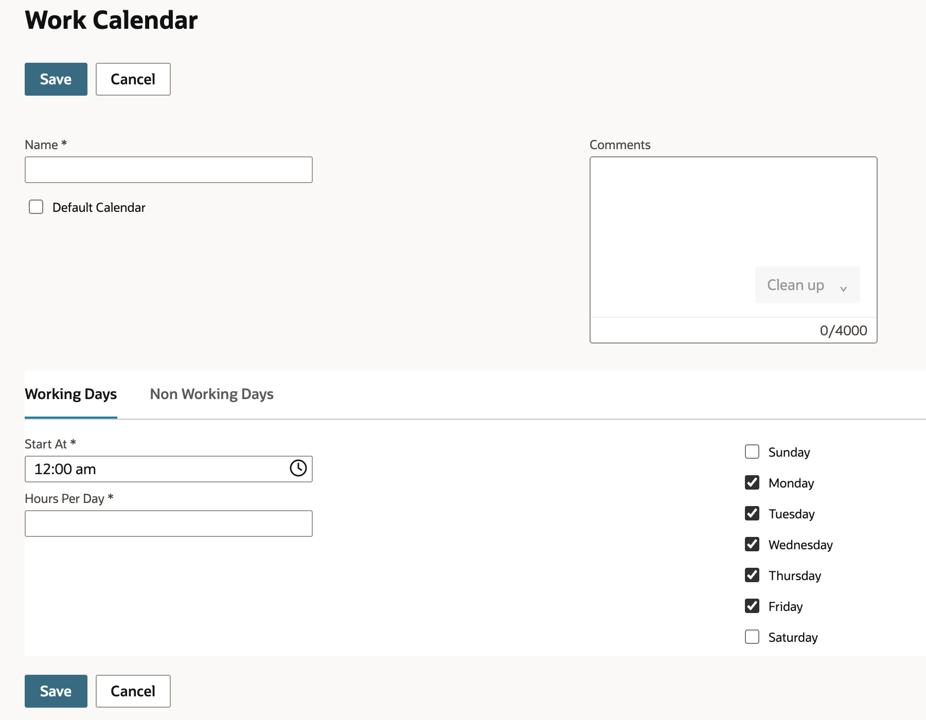Uncheck the Monday working day
The image size is (926, 720).
point(752,482)
